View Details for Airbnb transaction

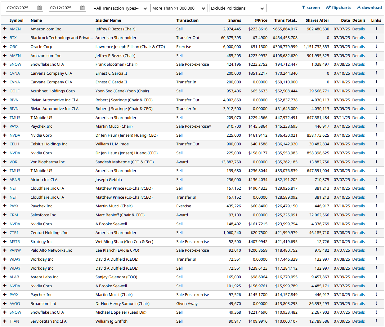(x=359, y=179)
